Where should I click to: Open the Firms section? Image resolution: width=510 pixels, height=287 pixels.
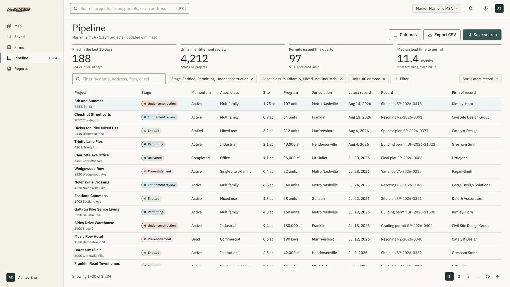pyautogui.click(x=32, y=47)
